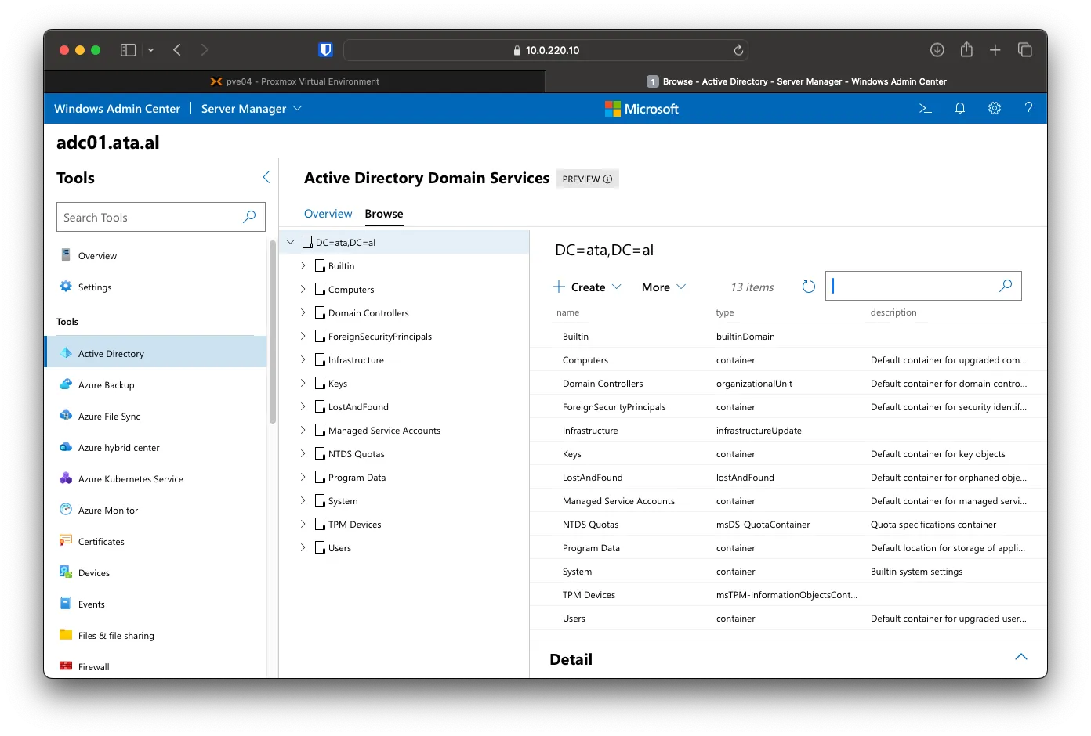
Task: Refresh the directory item list
Action: click(x=809, y=287)
